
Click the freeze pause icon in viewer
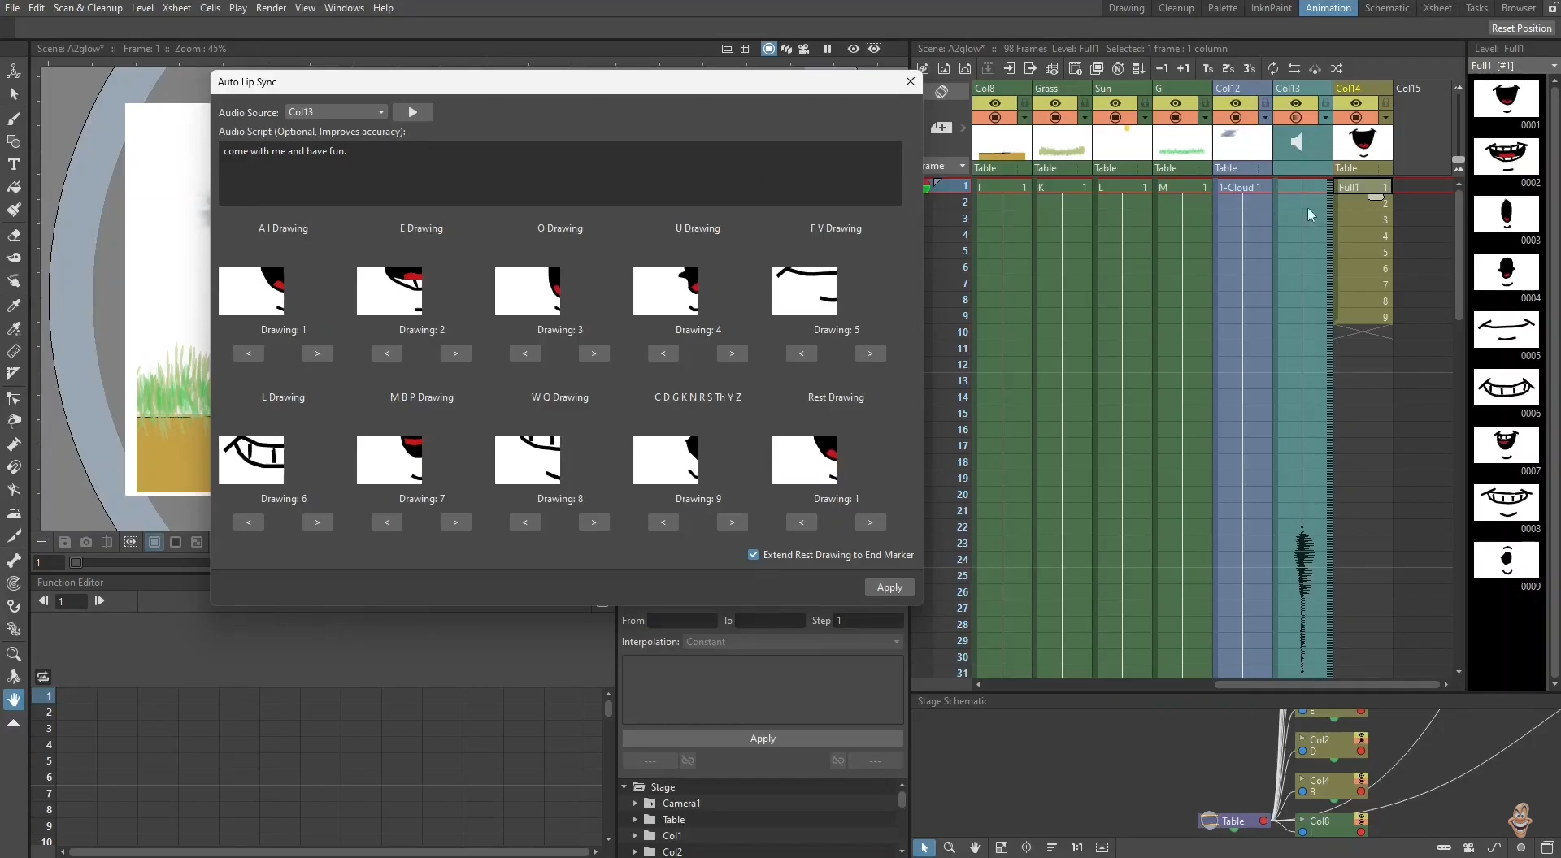[828, 49]
